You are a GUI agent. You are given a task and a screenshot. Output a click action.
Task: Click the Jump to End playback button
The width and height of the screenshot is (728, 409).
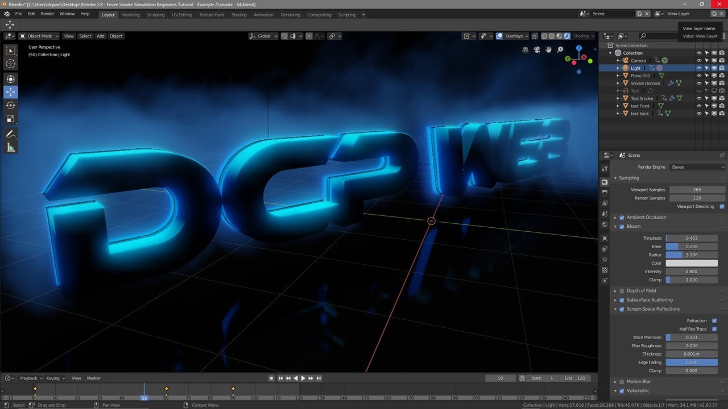coord(319,378)
